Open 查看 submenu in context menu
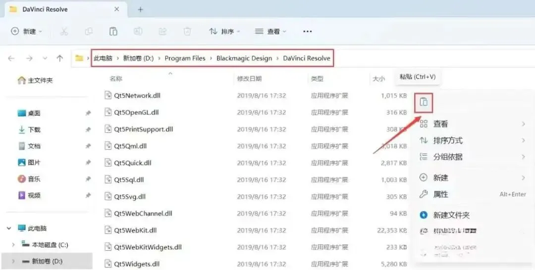 click(x=472, y=124)
